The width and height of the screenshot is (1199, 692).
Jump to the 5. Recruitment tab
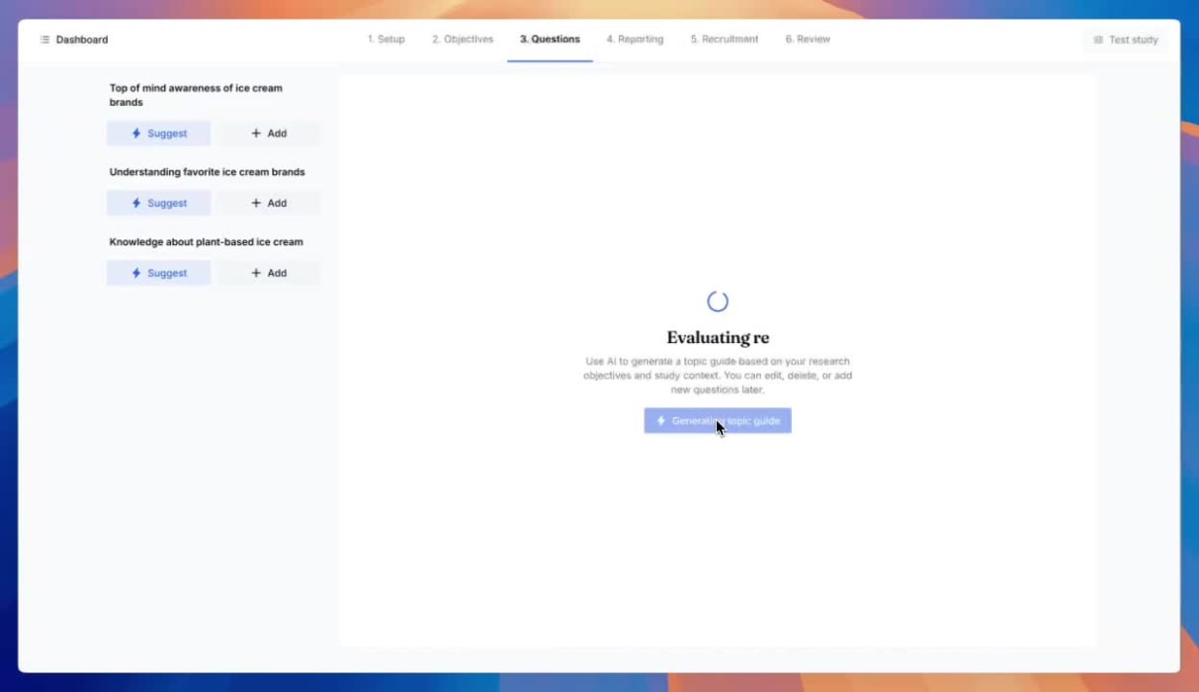click(x=725, y=40)
